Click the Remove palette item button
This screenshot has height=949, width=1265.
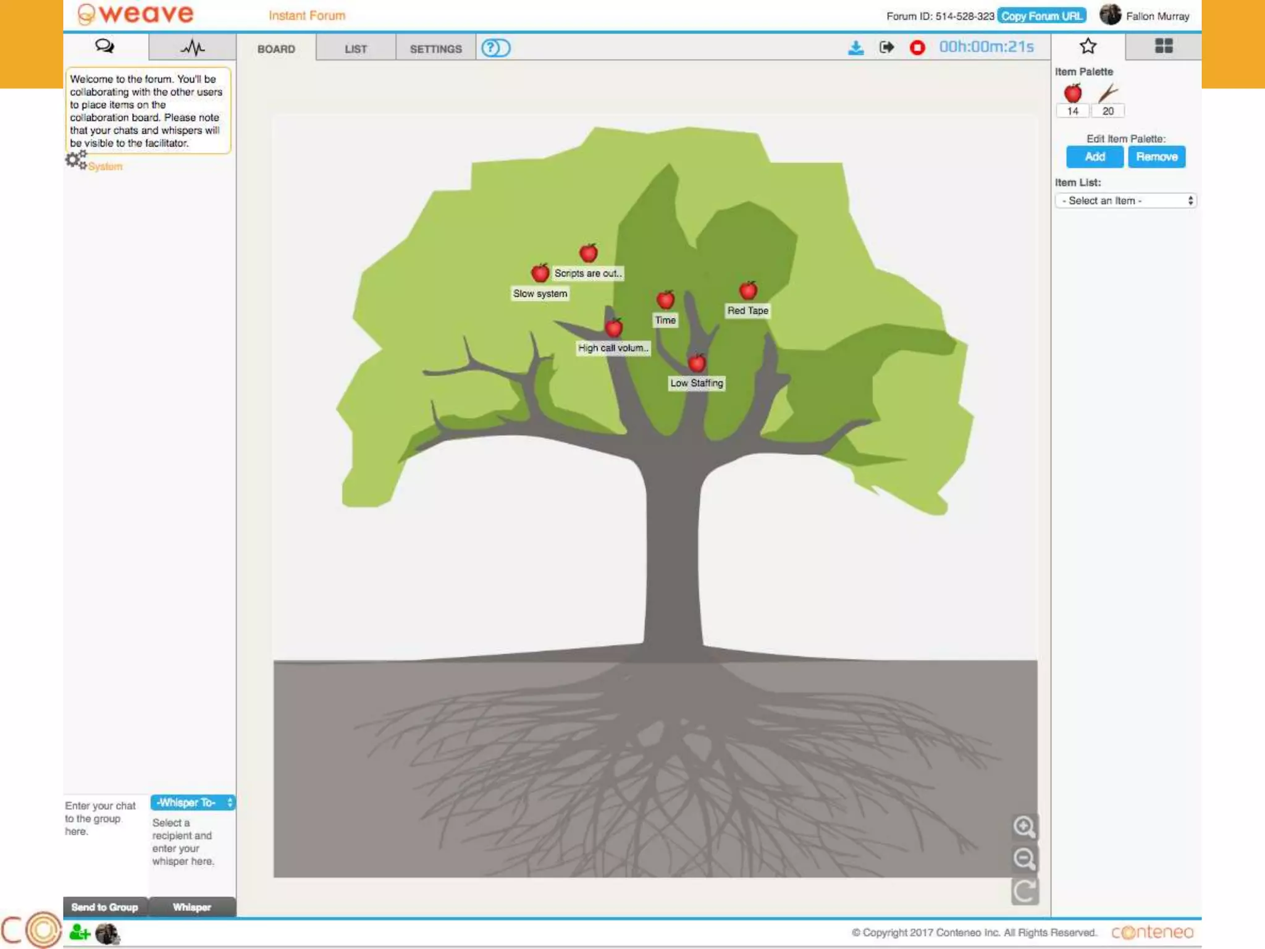pos(1156,157)
